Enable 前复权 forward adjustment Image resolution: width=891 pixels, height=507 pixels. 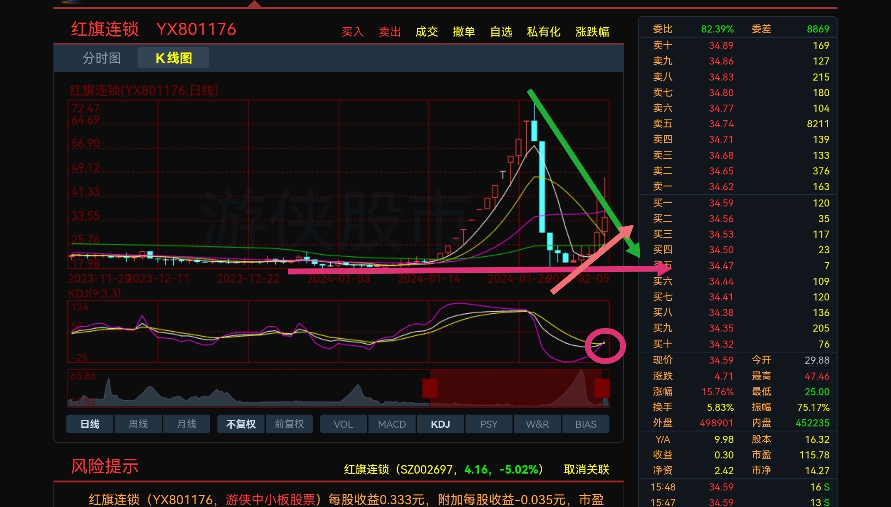pyautogui.click(x=289, y=424)
